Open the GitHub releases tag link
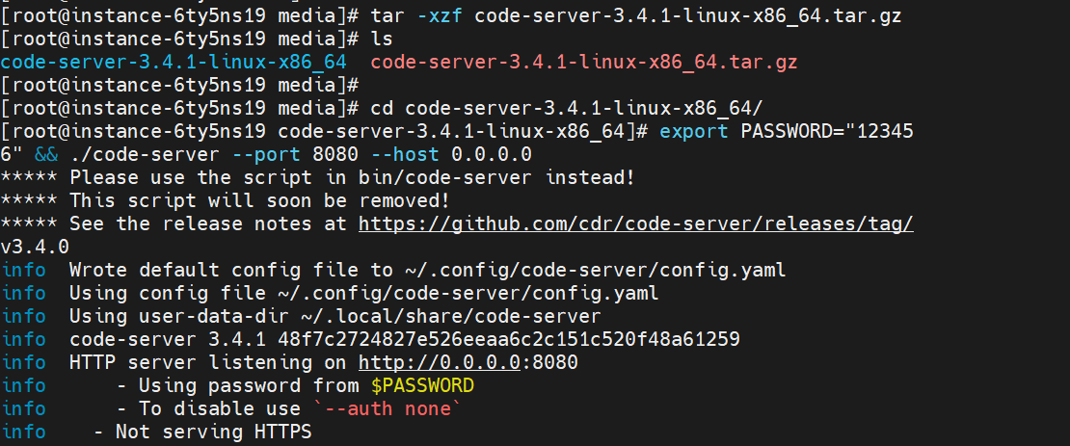The image size is (1070, 446). (636, 223)
